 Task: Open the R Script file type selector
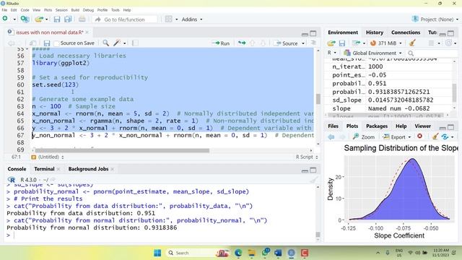click(307, 157)
